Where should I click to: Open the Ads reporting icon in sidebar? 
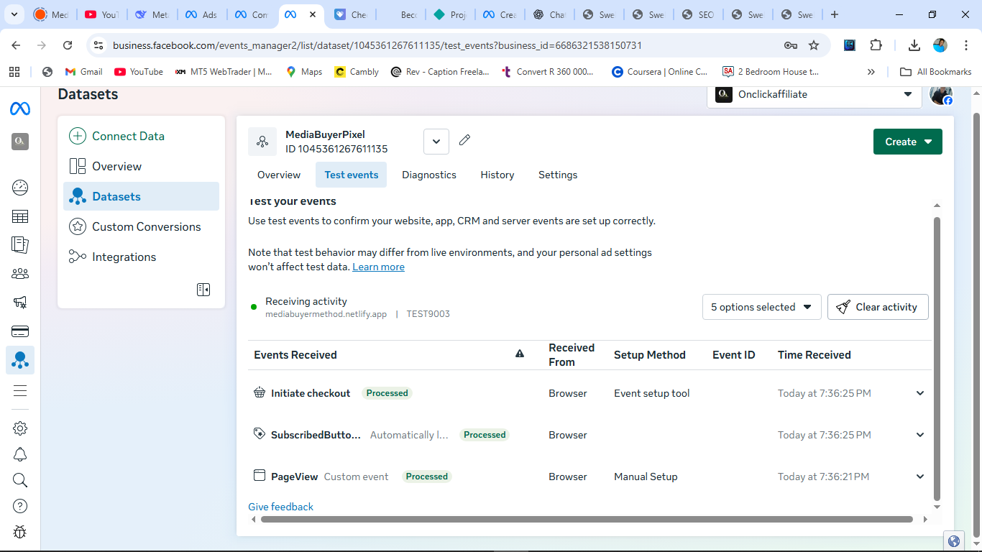tap(20, 245)
